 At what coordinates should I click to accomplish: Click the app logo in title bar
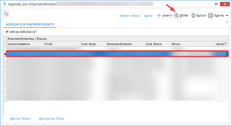4,4
